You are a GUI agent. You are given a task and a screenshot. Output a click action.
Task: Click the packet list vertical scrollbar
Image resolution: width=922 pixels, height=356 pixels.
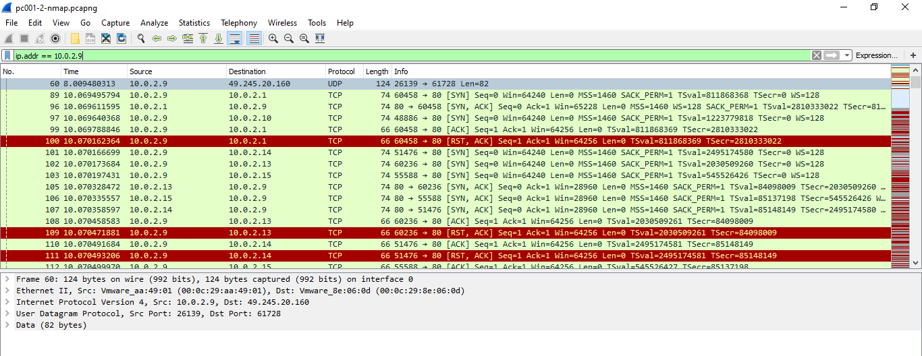tap(915, 169)
